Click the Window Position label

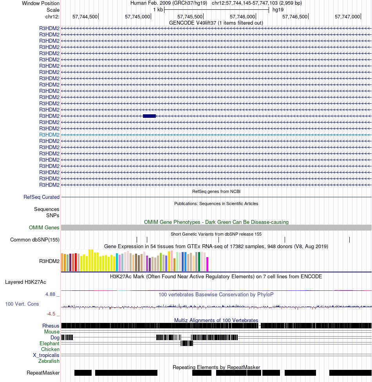(40, 3)
